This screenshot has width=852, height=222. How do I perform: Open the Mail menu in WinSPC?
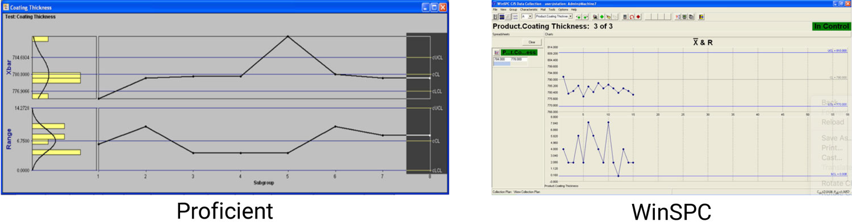point(543,10)
